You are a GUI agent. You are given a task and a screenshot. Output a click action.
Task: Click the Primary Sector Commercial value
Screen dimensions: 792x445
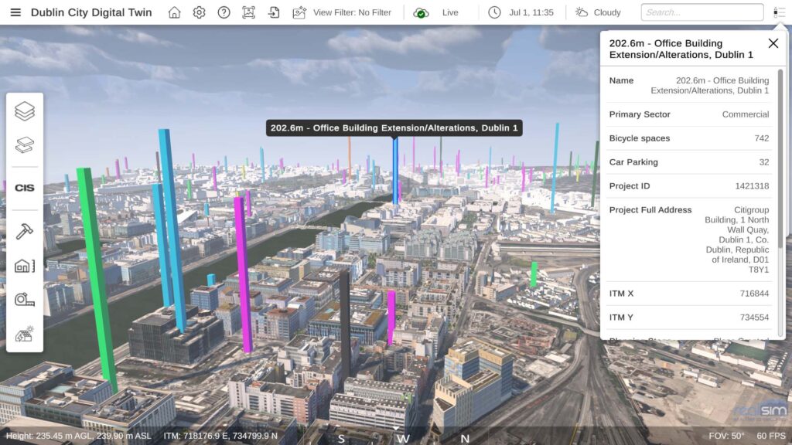745,114
